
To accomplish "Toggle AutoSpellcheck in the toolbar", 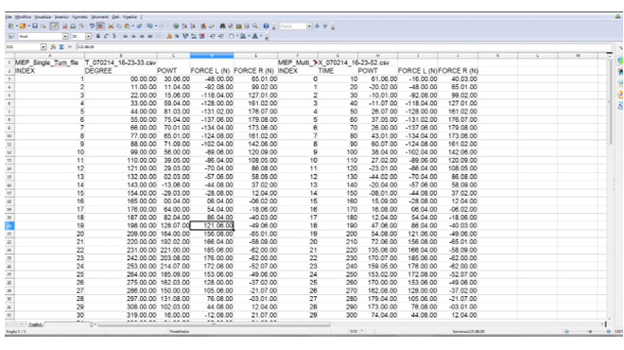I will (x=100, y=26).
